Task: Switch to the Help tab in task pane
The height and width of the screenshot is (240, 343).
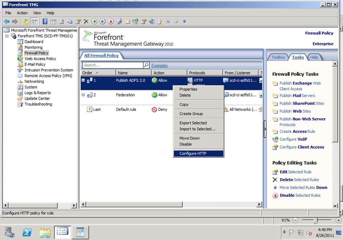Action: [314, 57]
